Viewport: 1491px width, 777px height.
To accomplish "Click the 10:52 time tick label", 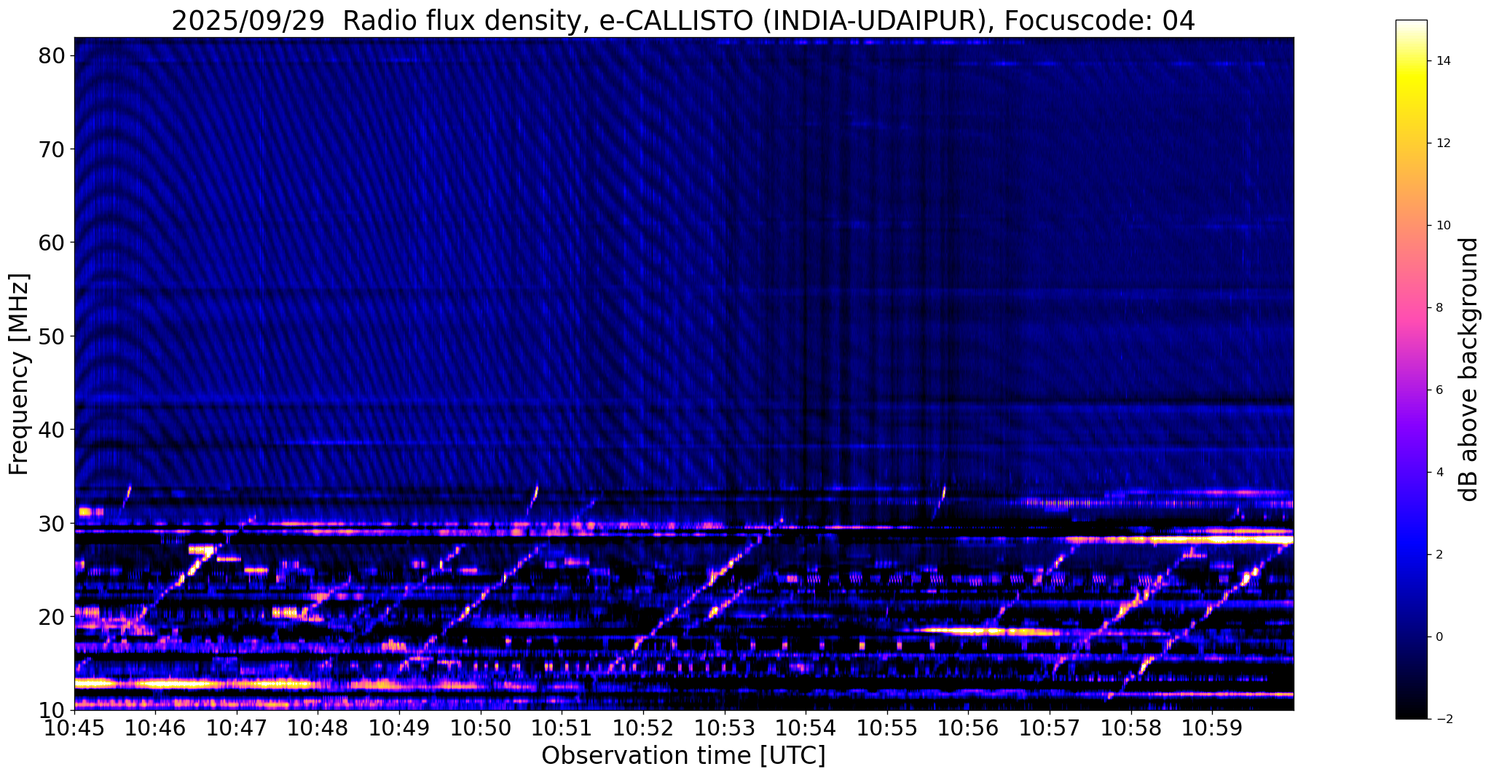I will 643,728.
